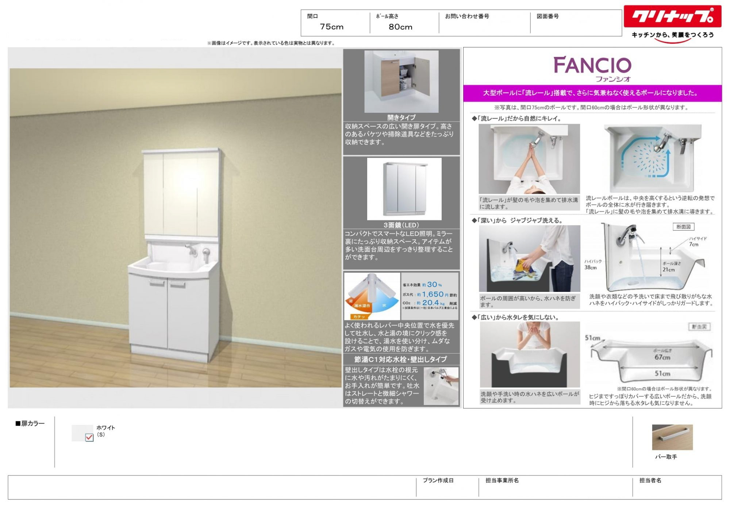Open the large washstand render image
This screenshot has width=730, height=505.
(x=176, y=228)
